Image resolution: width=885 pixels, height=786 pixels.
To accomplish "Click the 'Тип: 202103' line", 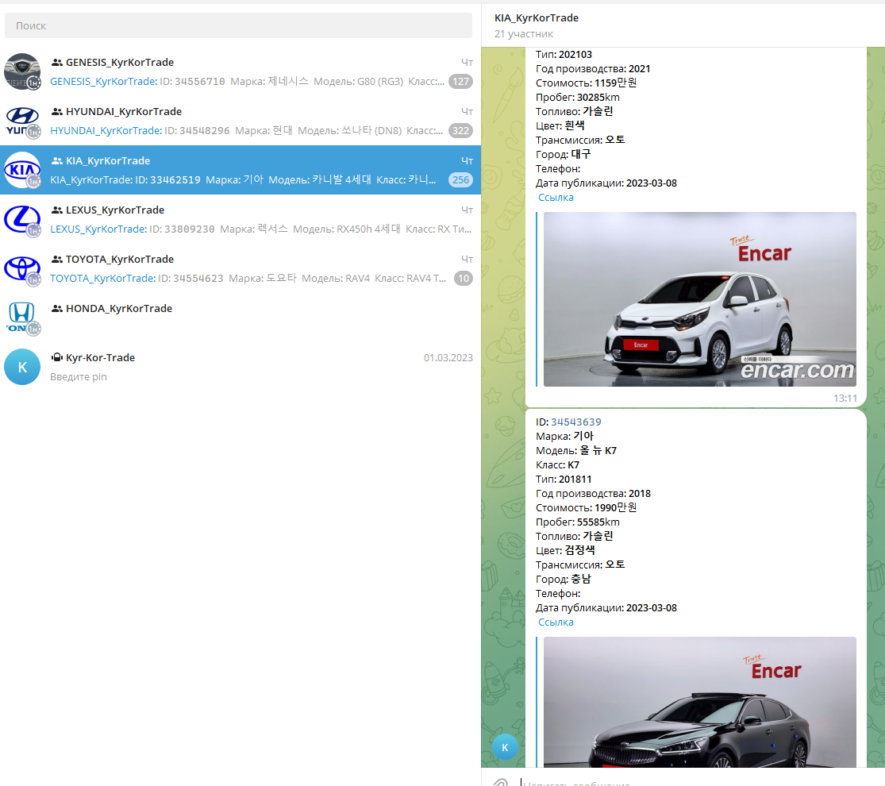I will point(564,54).
